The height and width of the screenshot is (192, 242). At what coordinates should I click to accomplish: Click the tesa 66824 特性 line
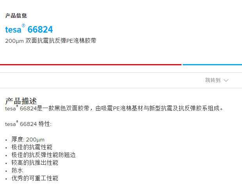tap(28, 124)
